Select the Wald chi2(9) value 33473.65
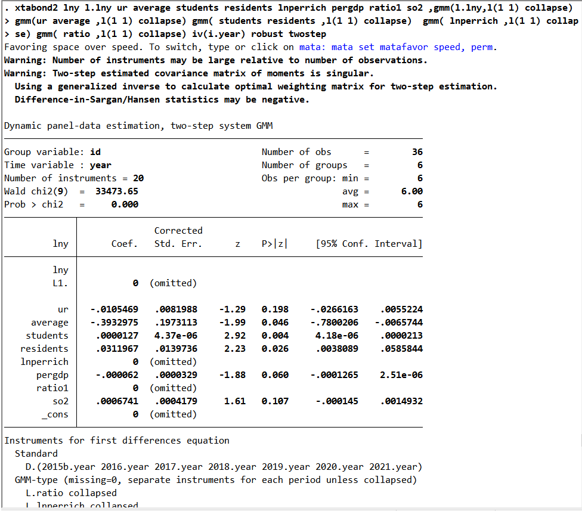The width and height of the screenshot is (582, 511). 116,191
